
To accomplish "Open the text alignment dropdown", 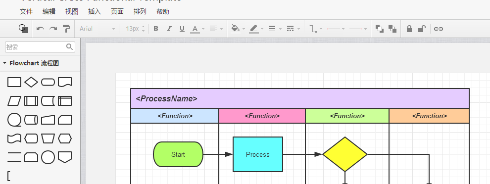I will [x=216, y=29].
